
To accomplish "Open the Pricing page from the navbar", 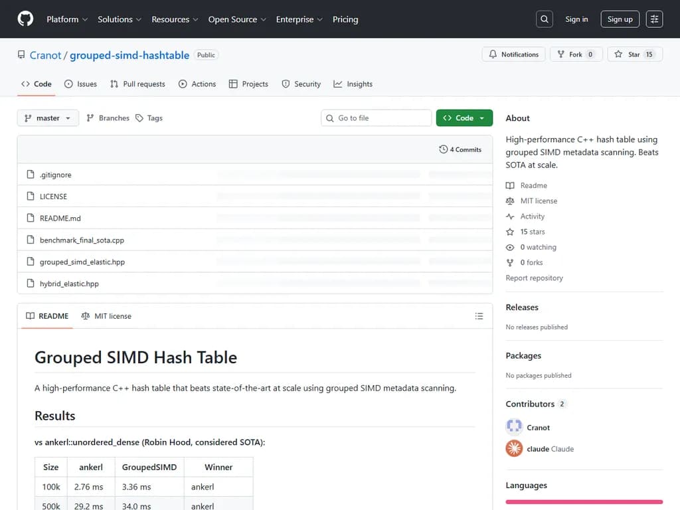I will point(345,19).
